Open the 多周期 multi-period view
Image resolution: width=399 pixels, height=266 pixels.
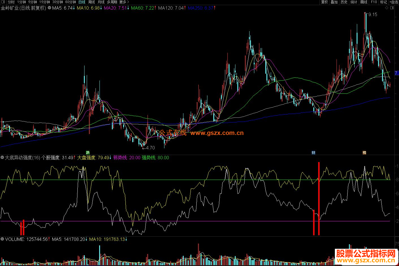tap(112, 2)
